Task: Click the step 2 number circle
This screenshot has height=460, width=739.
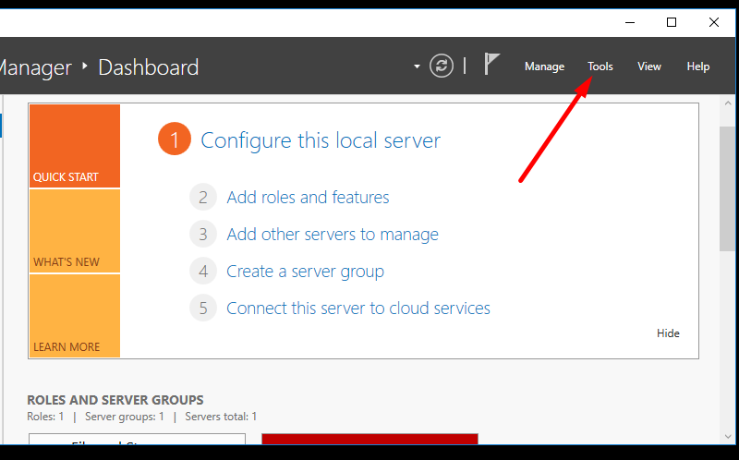Action: 203,198
